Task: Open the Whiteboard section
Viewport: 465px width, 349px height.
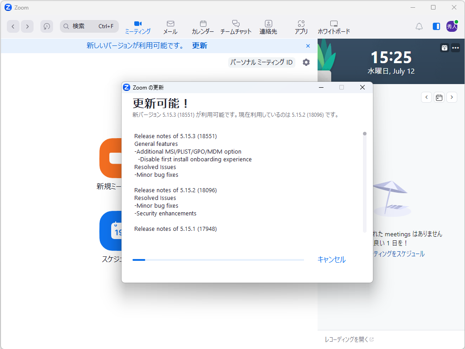Action: coord(334,27)
